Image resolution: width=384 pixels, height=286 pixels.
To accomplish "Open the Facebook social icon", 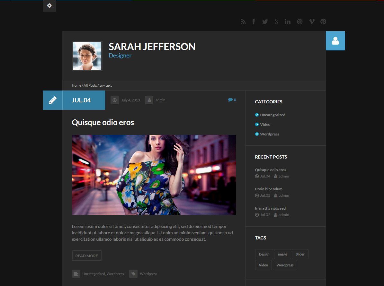I will pos(254,22).
